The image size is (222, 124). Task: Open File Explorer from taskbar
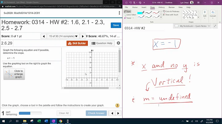(25, 121)
